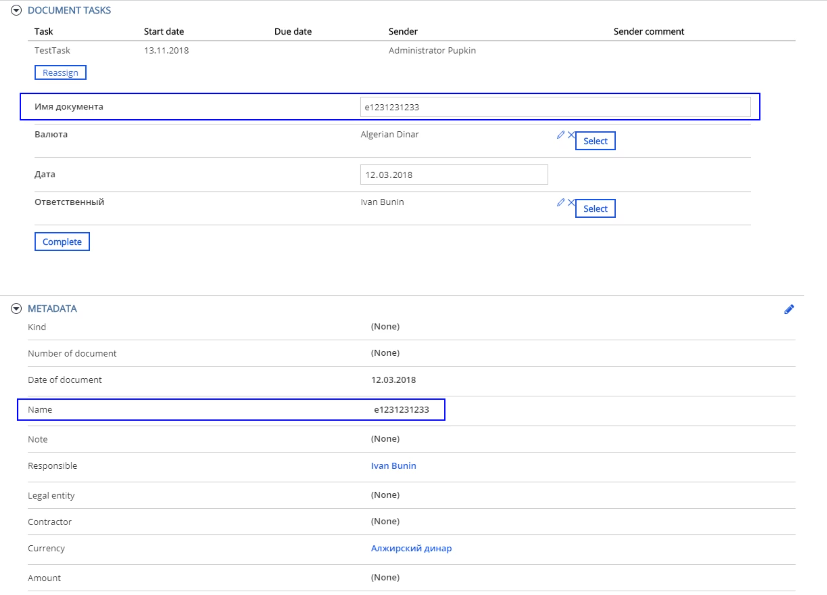
Task: Click the pencil icon next to Ivan Bunin
Action: point(560,202)
